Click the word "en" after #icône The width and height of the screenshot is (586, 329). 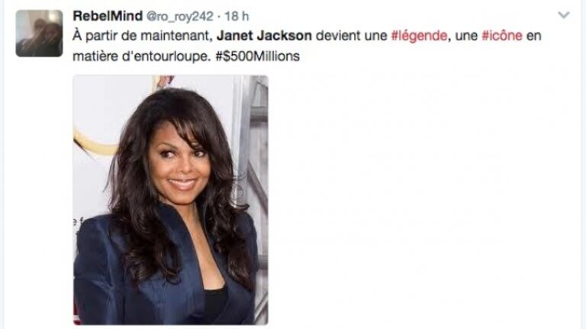[533, 36]
